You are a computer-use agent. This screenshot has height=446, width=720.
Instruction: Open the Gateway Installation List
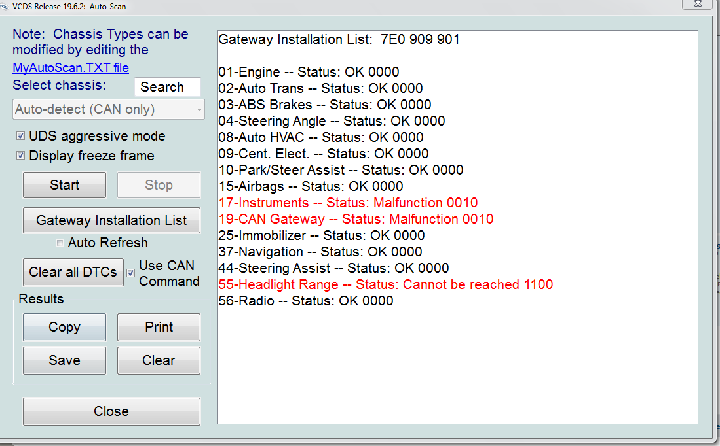point(111,220)
